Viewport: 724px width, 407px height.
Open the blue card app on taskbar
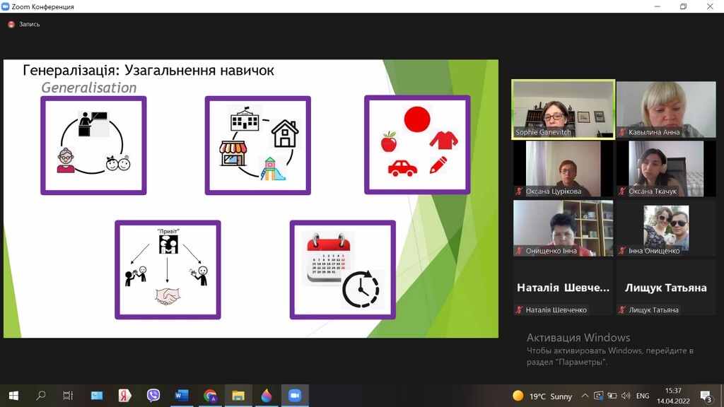click(x=96, y=396)
